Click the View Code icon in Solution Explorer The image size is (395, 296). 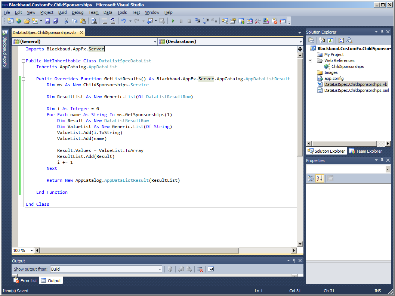click(x=341, y=40)
